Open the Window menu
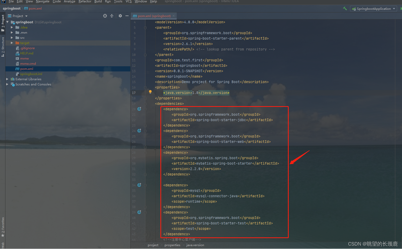402x249 pixels. 141,2
